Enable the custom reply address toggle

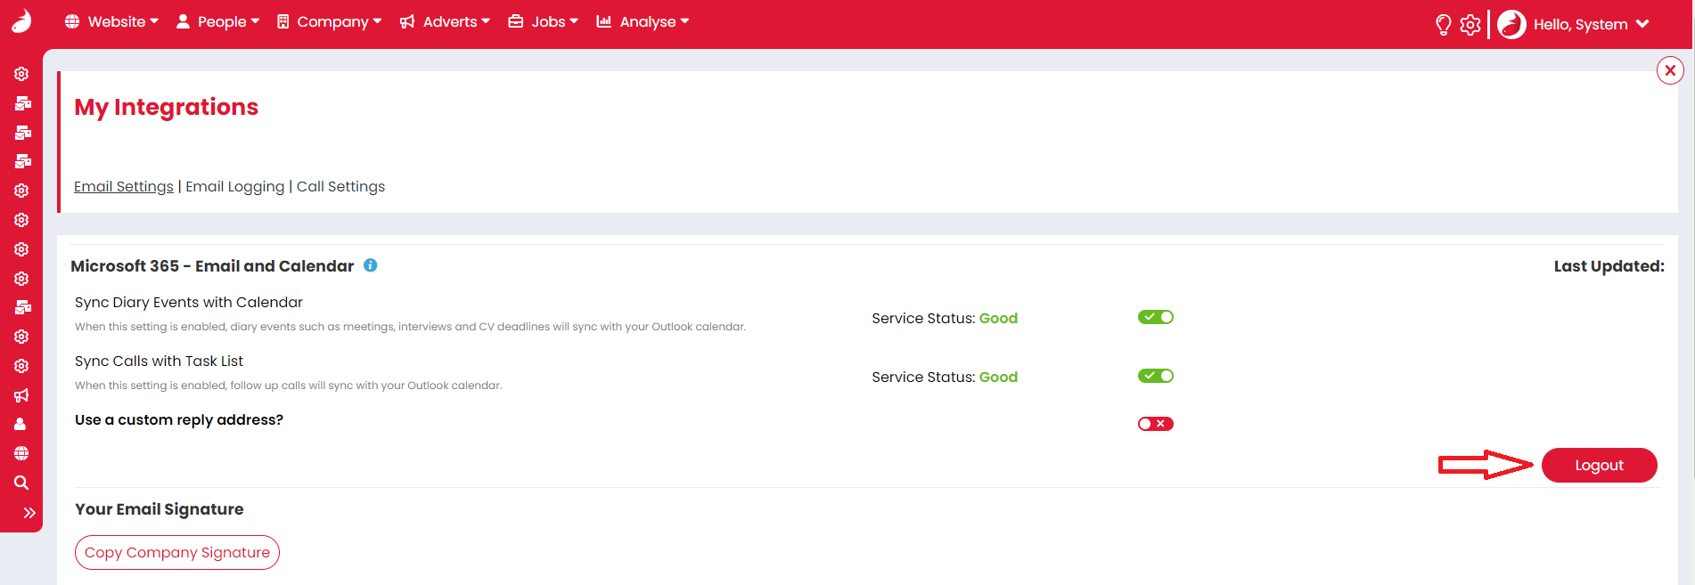(1156, 424)
